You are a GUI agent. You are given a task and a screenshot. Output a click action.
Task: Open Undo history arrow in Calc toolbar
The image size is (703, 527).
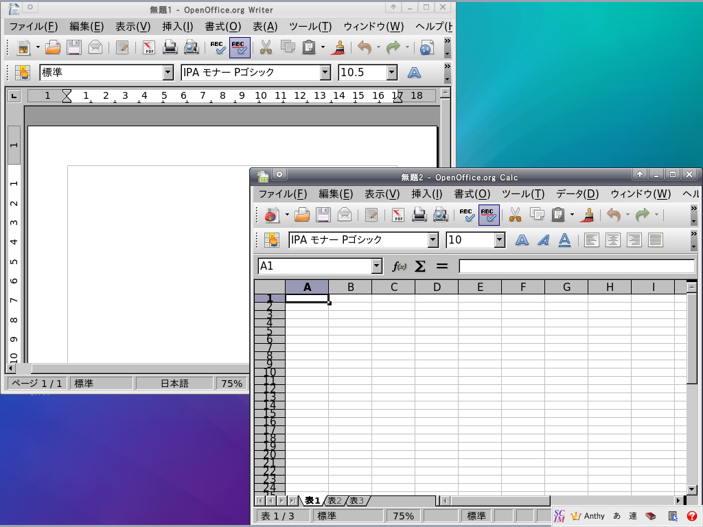click(627, 215)
